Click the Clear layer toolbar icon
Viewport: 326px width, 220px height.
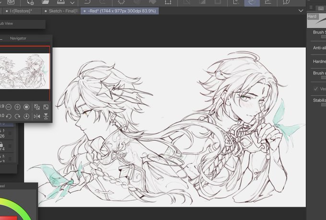pos(121,2)
